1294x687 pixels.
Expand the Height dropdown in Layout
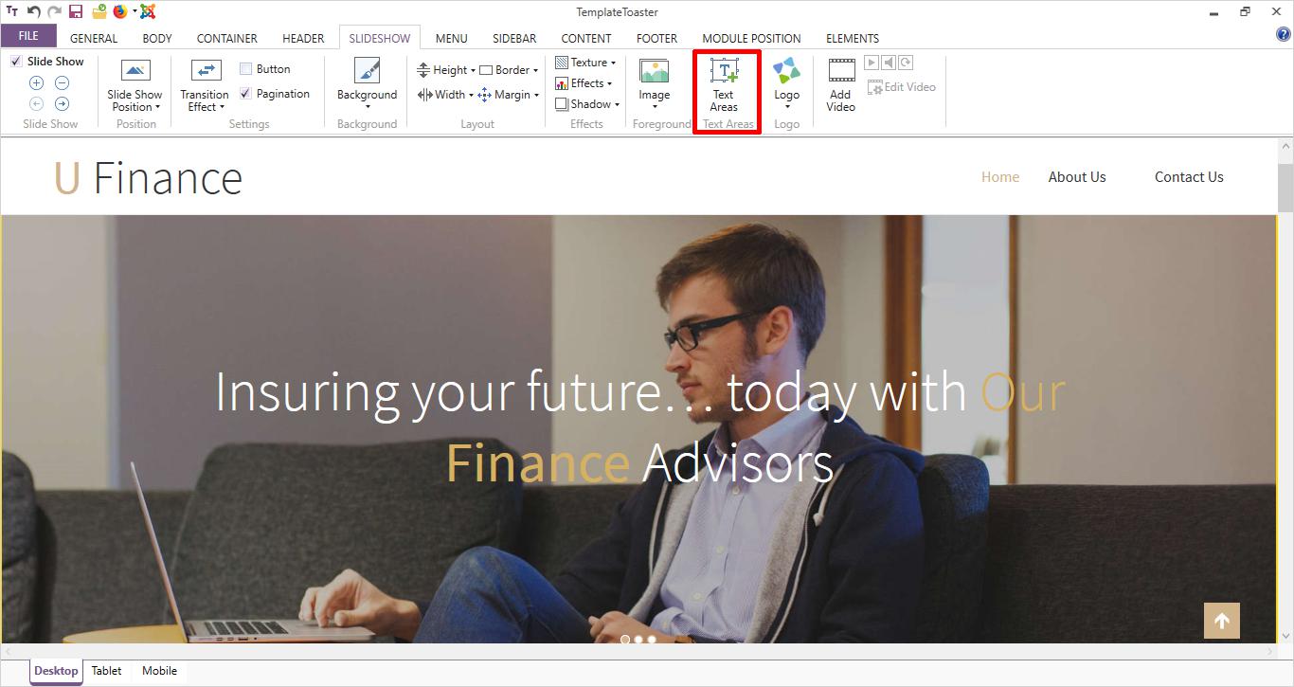(x=446, y=70)
